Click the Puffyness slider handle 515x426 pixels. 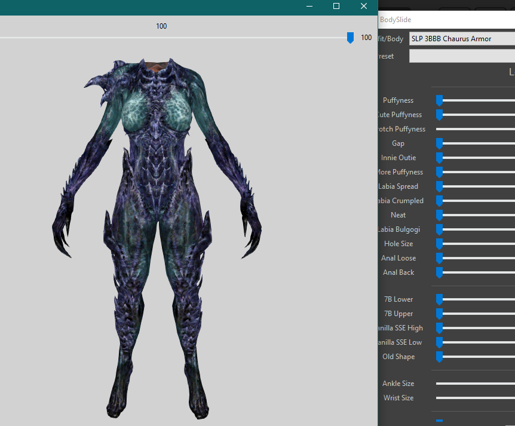(440, 100)
